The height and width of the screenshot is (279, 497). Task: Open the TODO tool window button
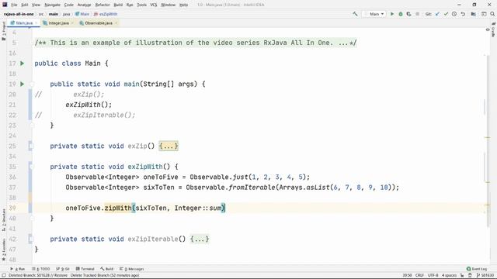41,269
